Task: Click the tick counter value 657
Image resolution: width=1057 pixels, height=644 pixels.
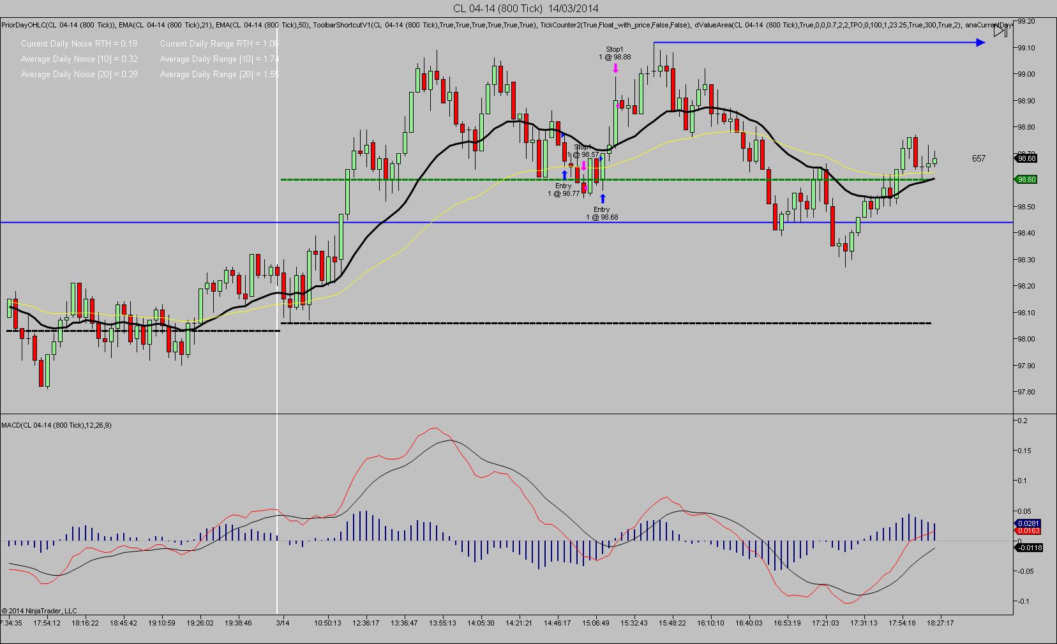Action: [978, 158]
